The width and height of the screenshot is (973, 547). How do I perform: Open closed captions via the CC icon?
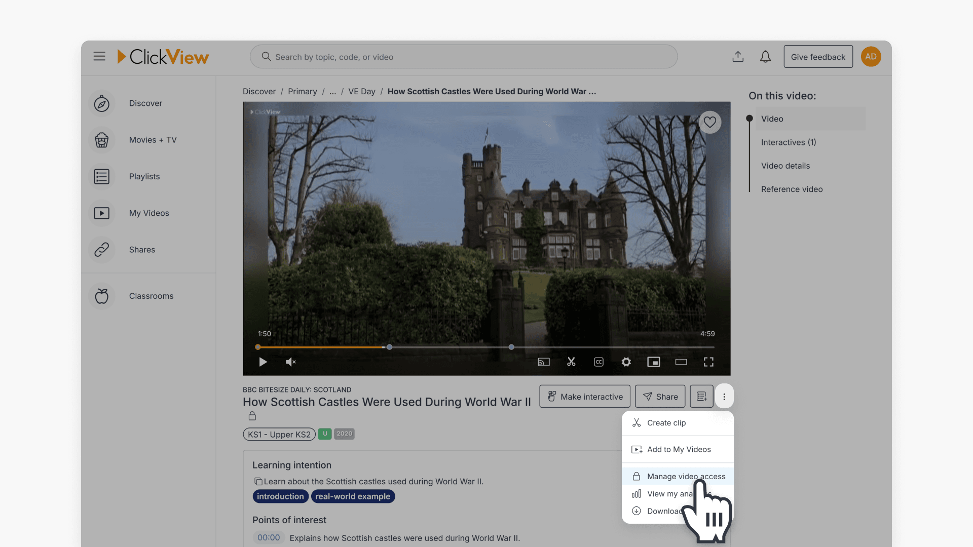[x=598, y=362]
